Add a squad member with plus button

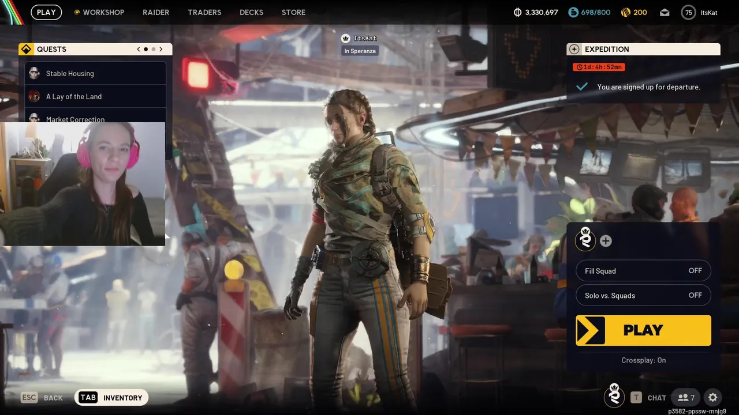[606, 241]
